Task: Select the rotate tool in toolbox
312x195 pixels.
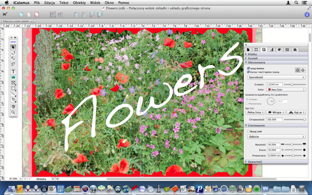Action: coord(13,53)
